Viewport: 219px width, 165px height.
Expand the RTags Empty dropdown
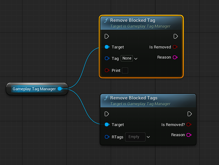click(135, 137)
